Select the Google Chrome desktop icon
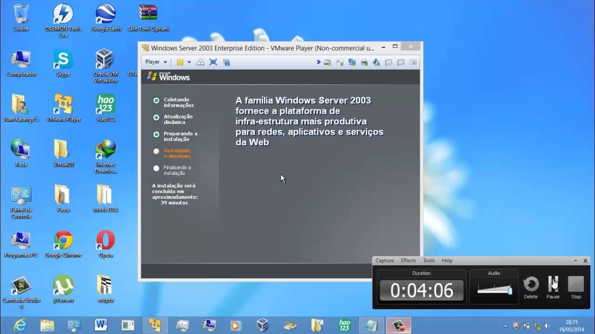This screenshot has height=334, width=595. pos(63,244)
